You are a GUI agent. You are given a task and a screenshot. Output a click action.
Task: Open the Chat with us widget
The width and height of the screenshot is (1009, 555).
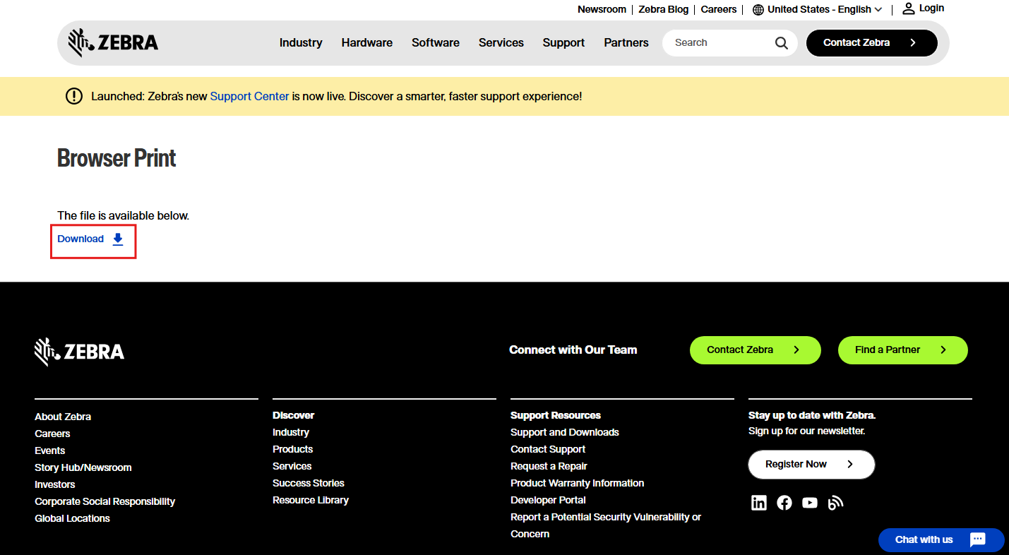(941, 539)
